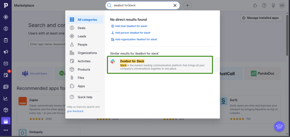
Task: Open Quick help
Action: (85, 97)
